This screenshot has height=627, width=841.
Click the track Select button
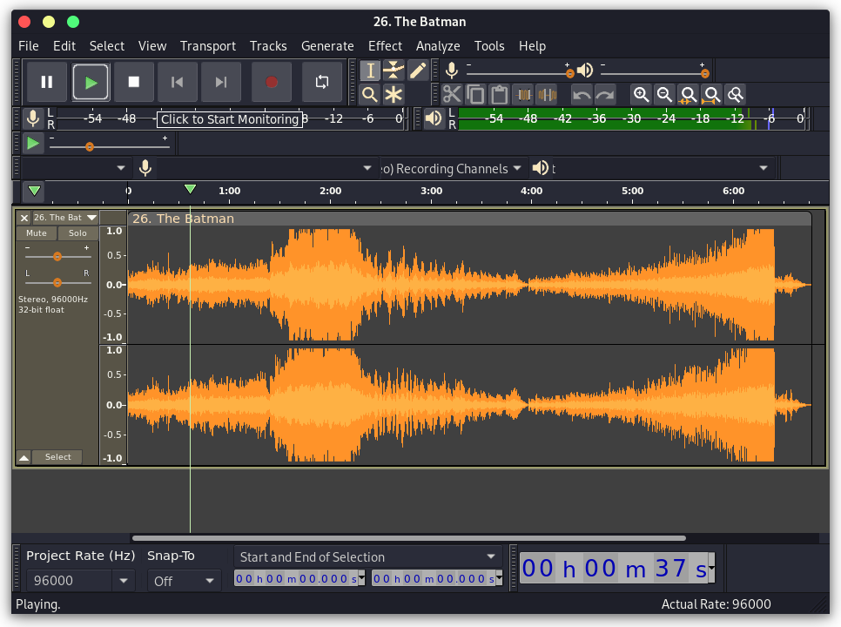[x=57, y=456]
